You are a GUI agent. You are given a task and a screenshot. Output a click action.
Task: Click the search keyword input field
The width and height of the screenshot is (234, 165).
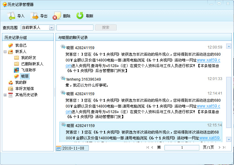[75, 27]
